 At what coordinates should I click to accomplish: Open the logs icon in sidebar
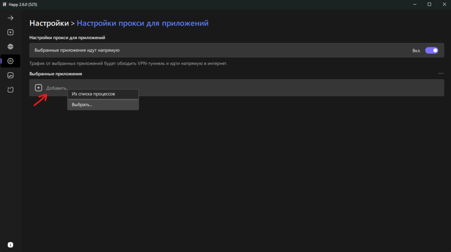pos(11,90)
